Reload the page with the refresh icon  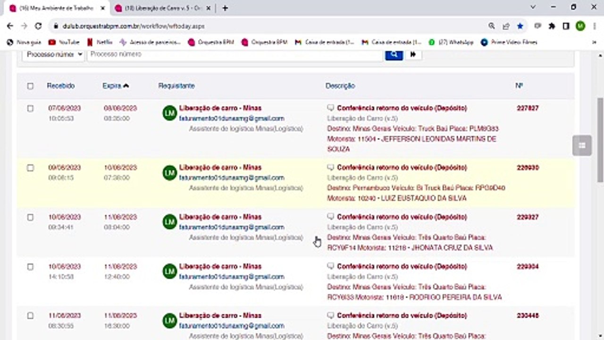[x=38, y=26]
